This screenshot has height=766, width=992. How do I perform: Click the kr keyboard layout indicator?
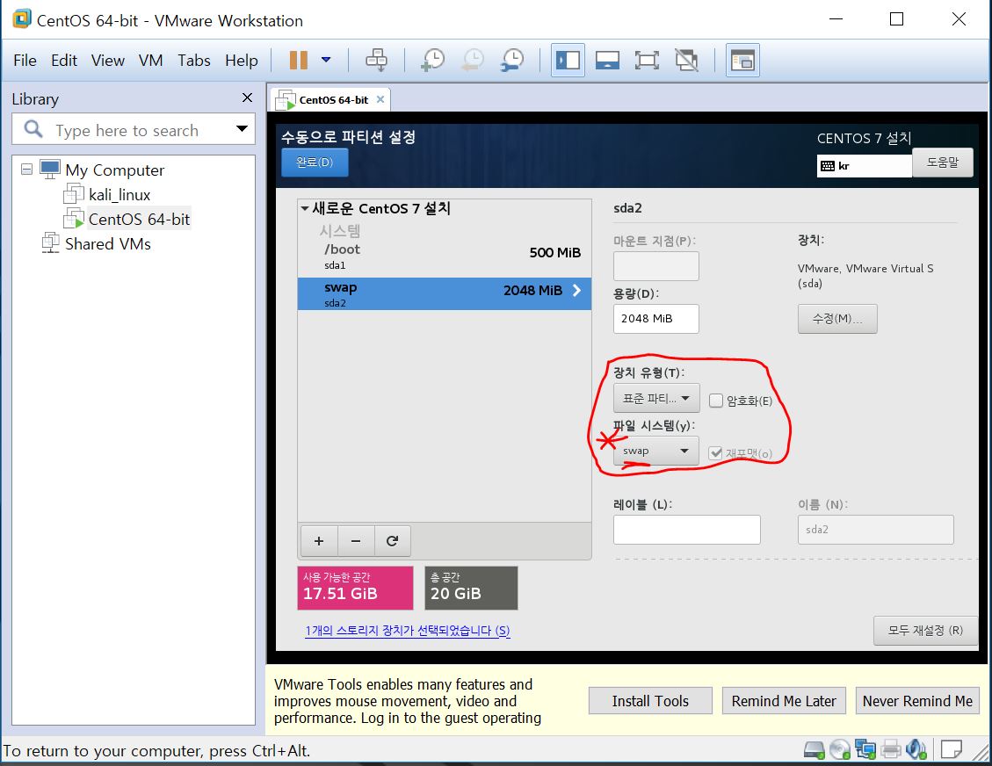click(864, 166)
